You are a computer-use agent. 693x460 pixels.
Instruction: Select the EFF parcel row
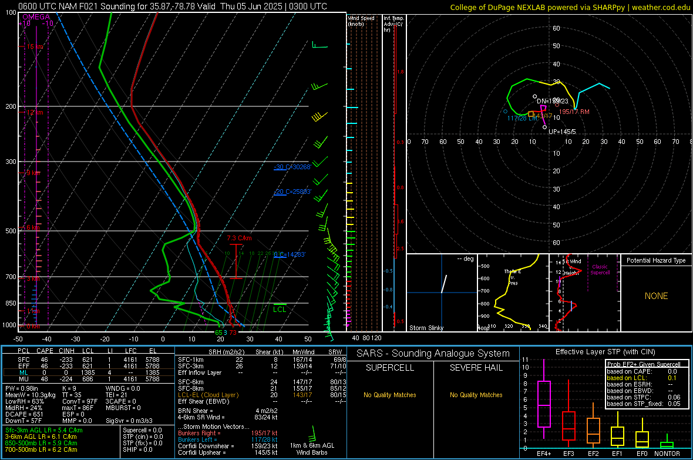pyautogui.click(x=88, y=366)
